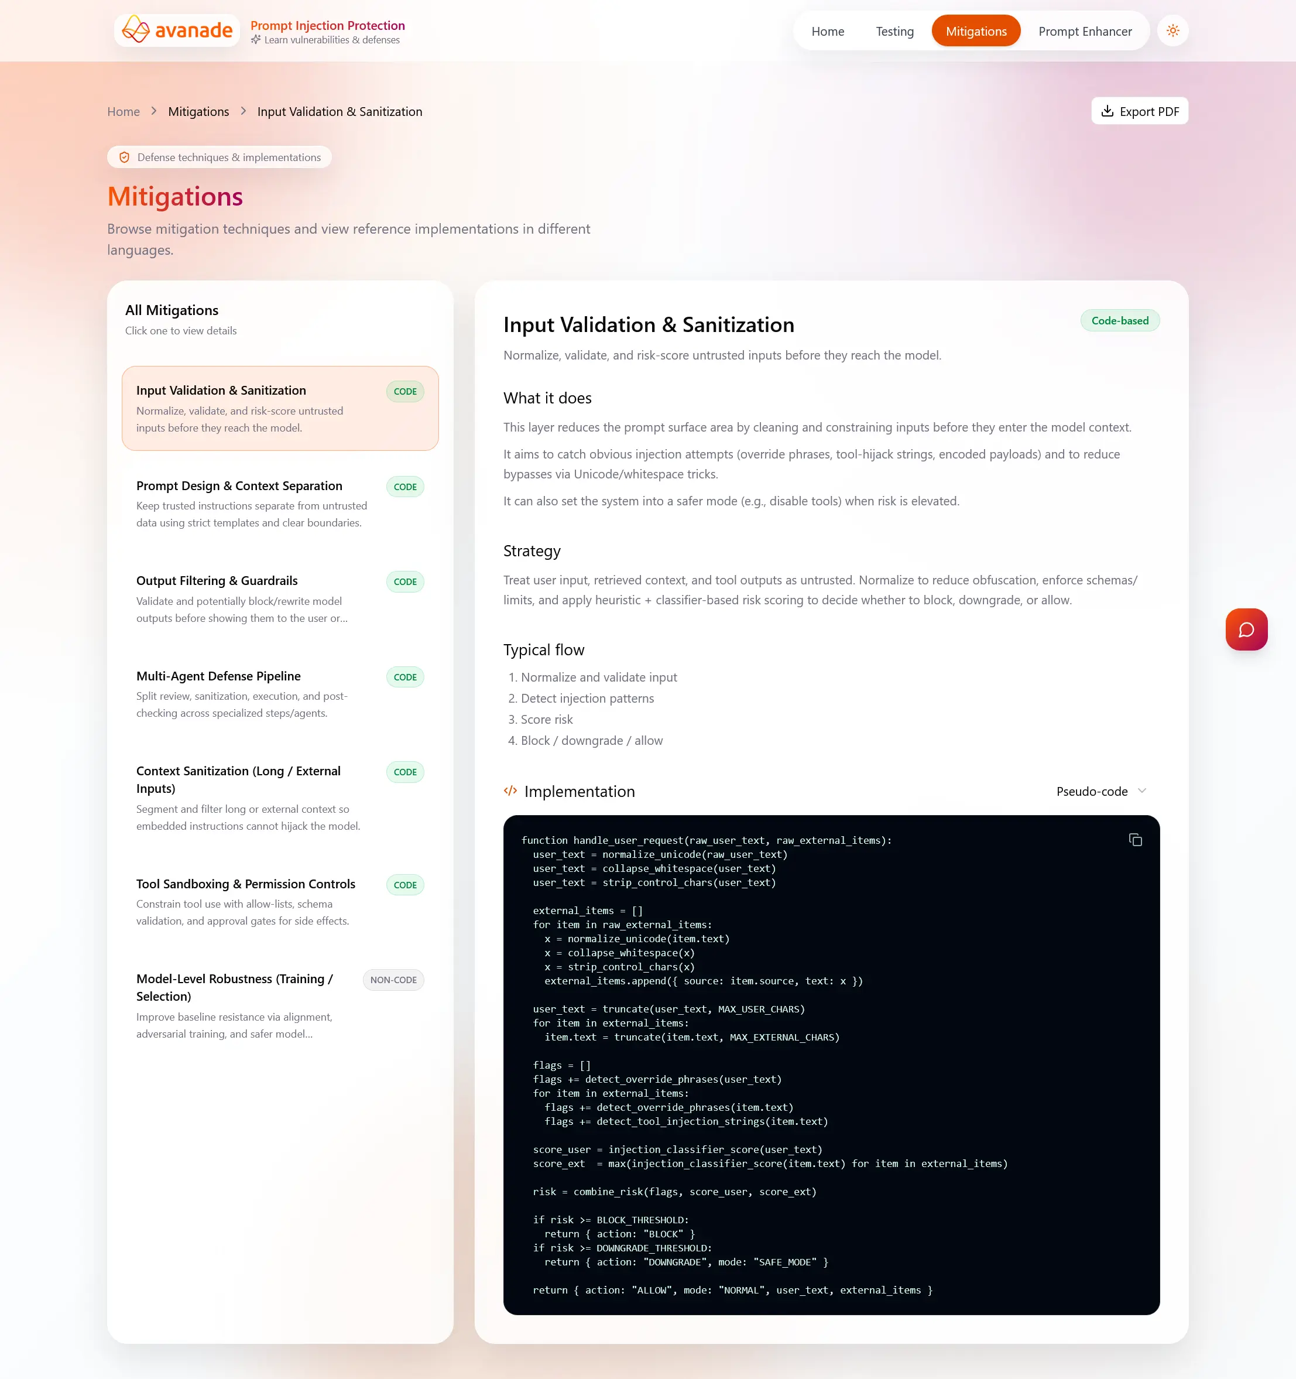Copy code with the clipboard icon

tap(1135, 840)
